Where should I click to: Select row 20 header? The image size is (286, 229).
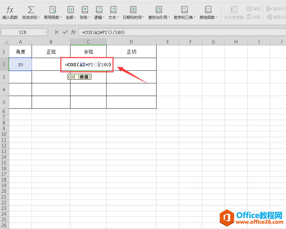click(x=4, y=191)
